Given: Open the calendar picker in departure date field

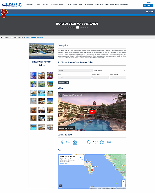Looking at the screenshot, I should click(124, 70).
